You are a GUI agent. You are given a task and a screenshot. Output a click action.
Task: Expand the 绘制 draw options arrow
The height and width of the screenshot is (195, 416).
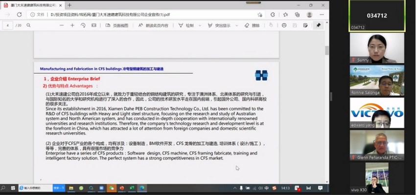tap(200, 26)
